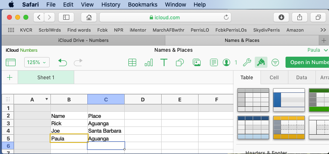The image size is (329, 154).
Task: Open collaboration people icon
Action: [226, 62]
